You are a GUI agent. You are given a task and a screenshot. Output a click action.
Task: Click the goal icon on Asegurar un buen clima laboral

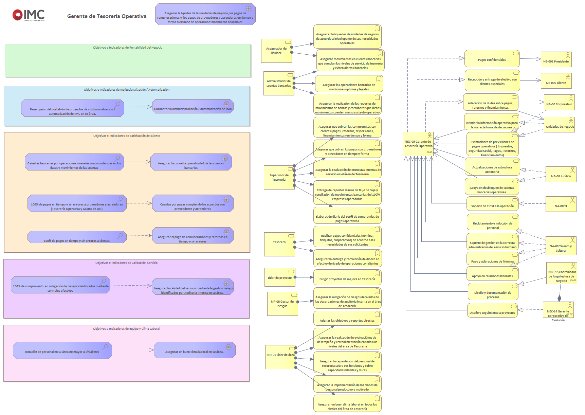click(x=228, y=347)
